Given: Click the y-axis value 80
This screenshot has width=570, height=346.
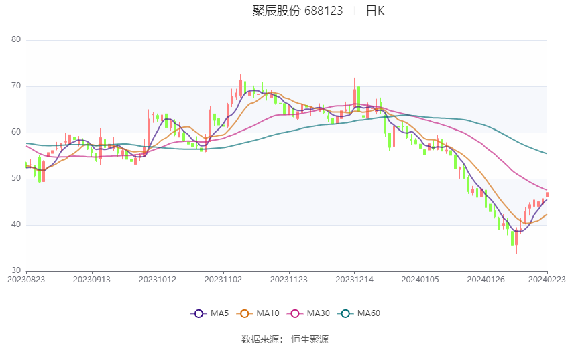Looking at the screenshot, I should pos(16,39).
